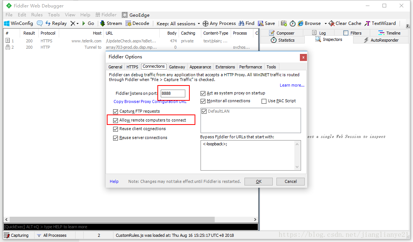Toggle Decode in the toolbar
413x242 pixels.
click(x=137, y=23)
